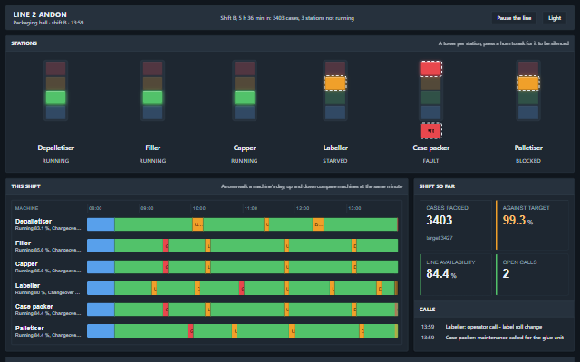Click the Case packer's dim blue lamp
This screenshot has width=580, height=362.
pos(430,112)
